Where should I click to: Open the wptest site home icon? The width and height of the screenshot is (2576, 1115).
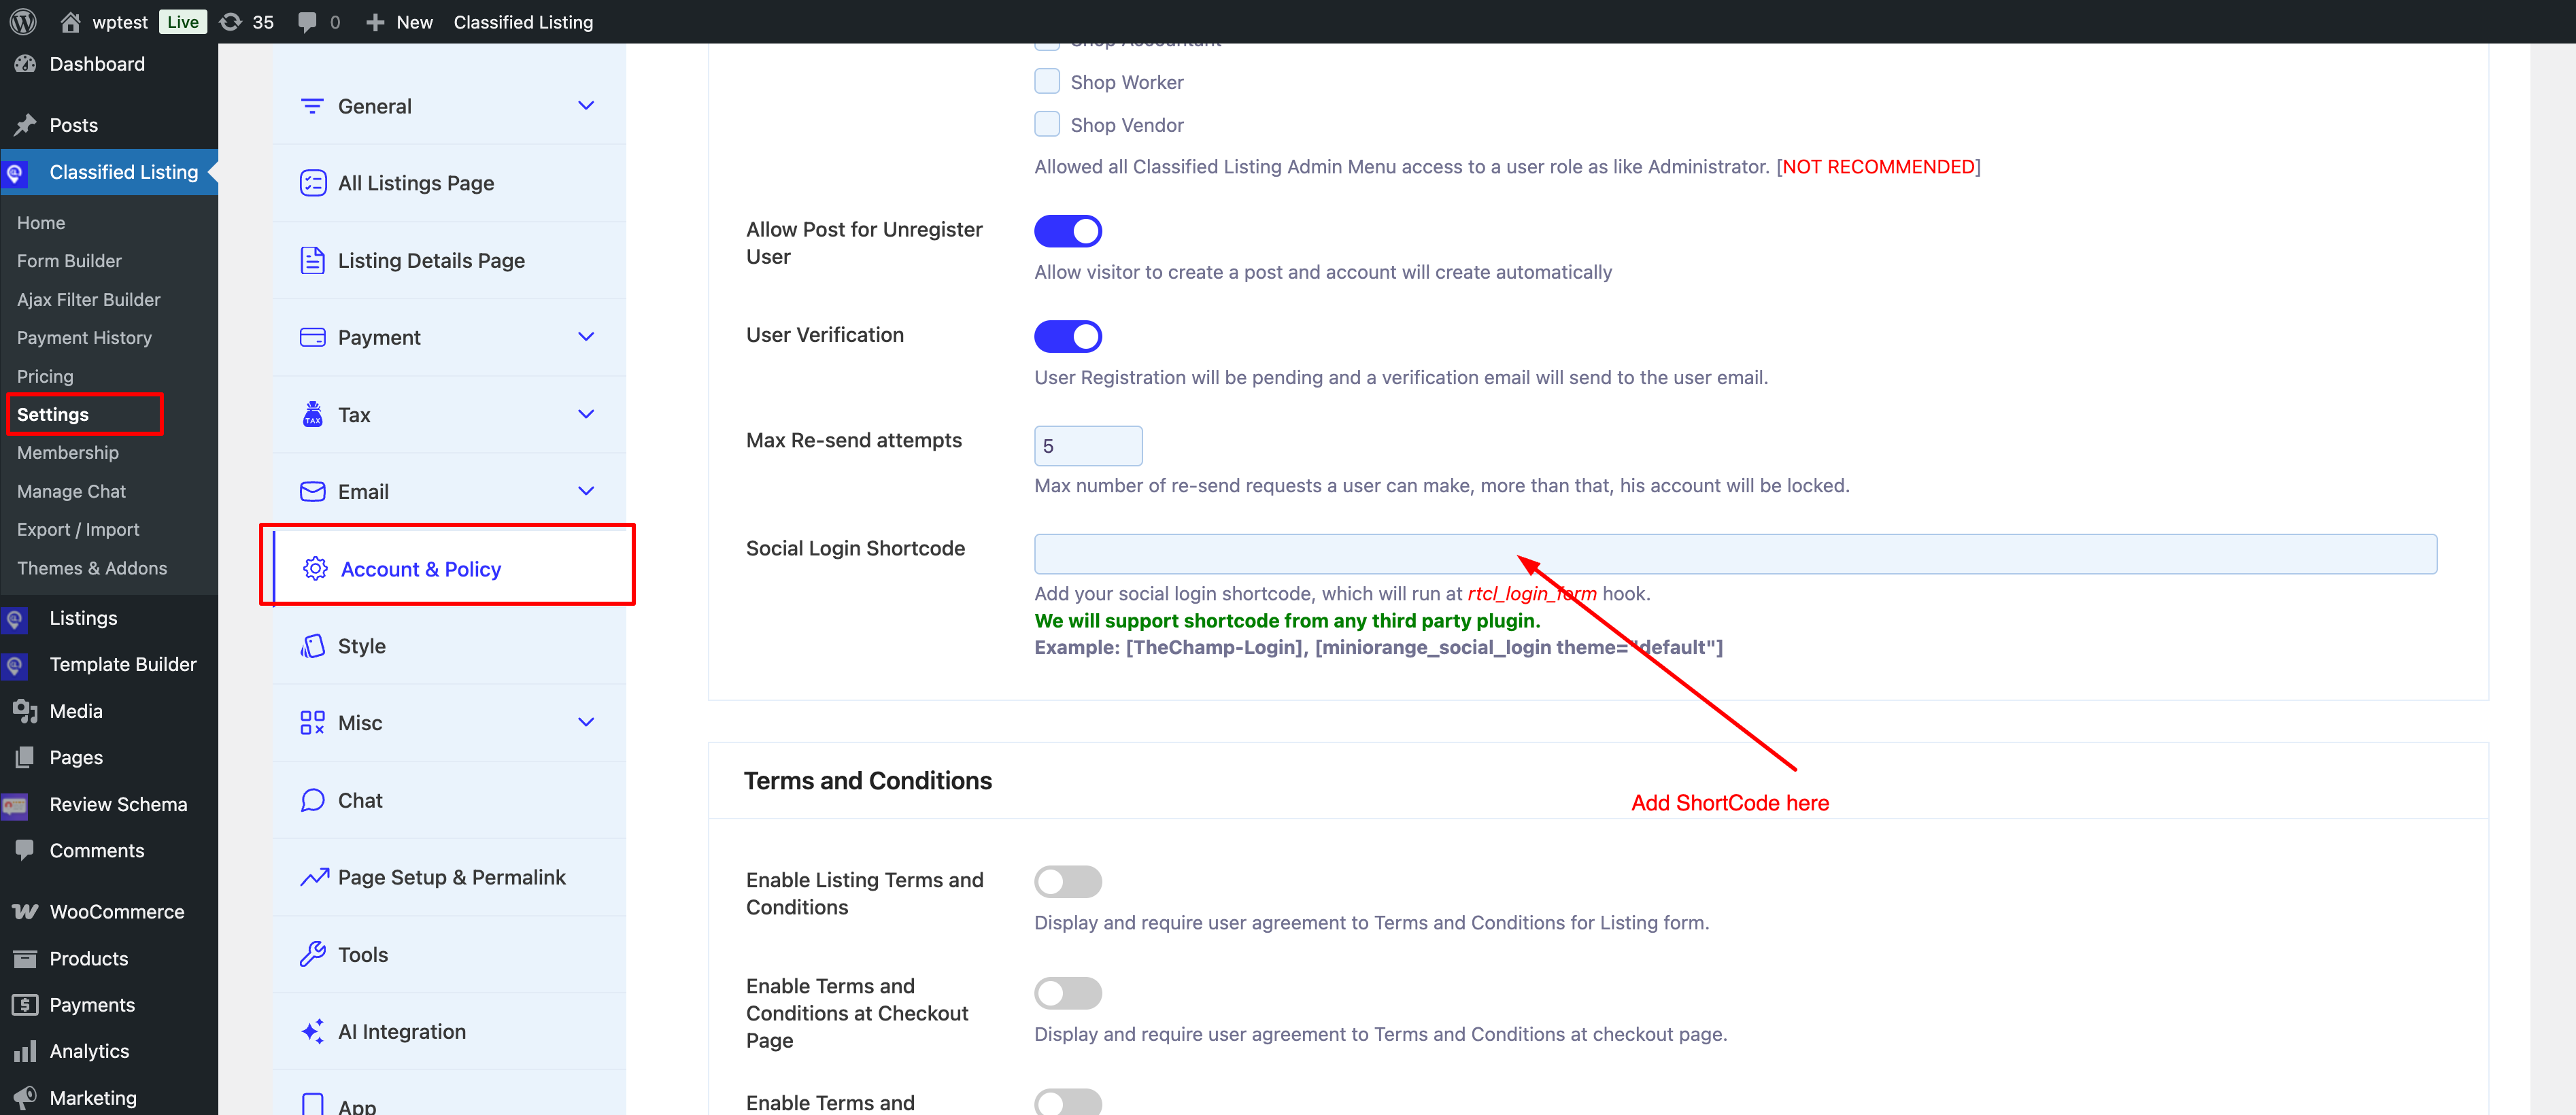[x=70, y=21]
